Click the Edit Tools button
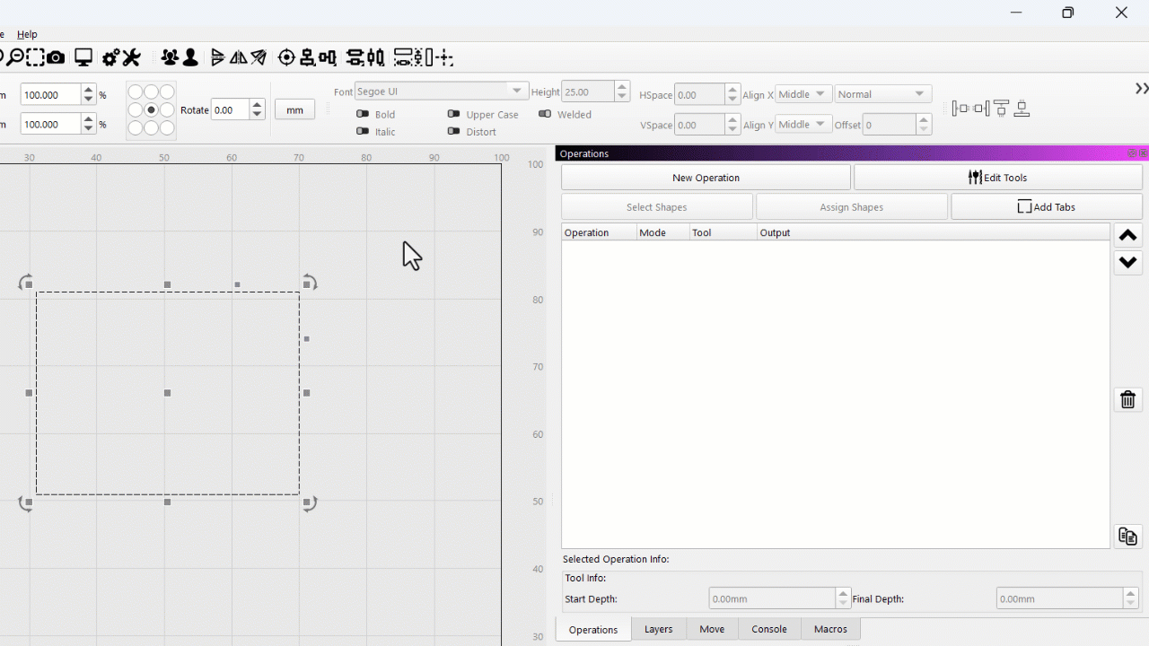This screenshot has width=1149, height=646. click(x=997, y=178)
